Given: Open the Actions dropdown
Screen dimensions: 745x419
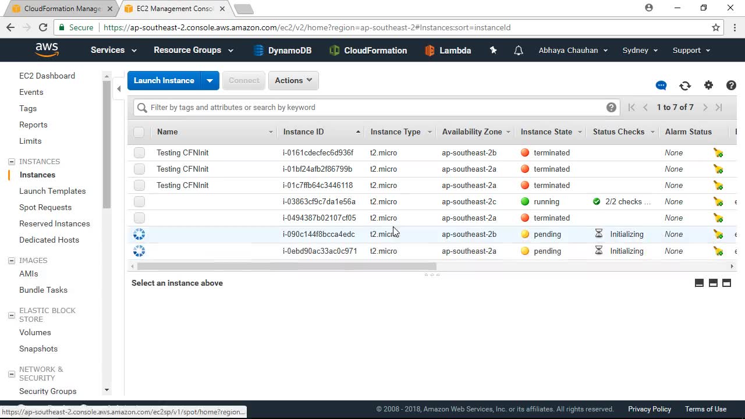Looking at the screenshot, I should (x=293, y=80).
